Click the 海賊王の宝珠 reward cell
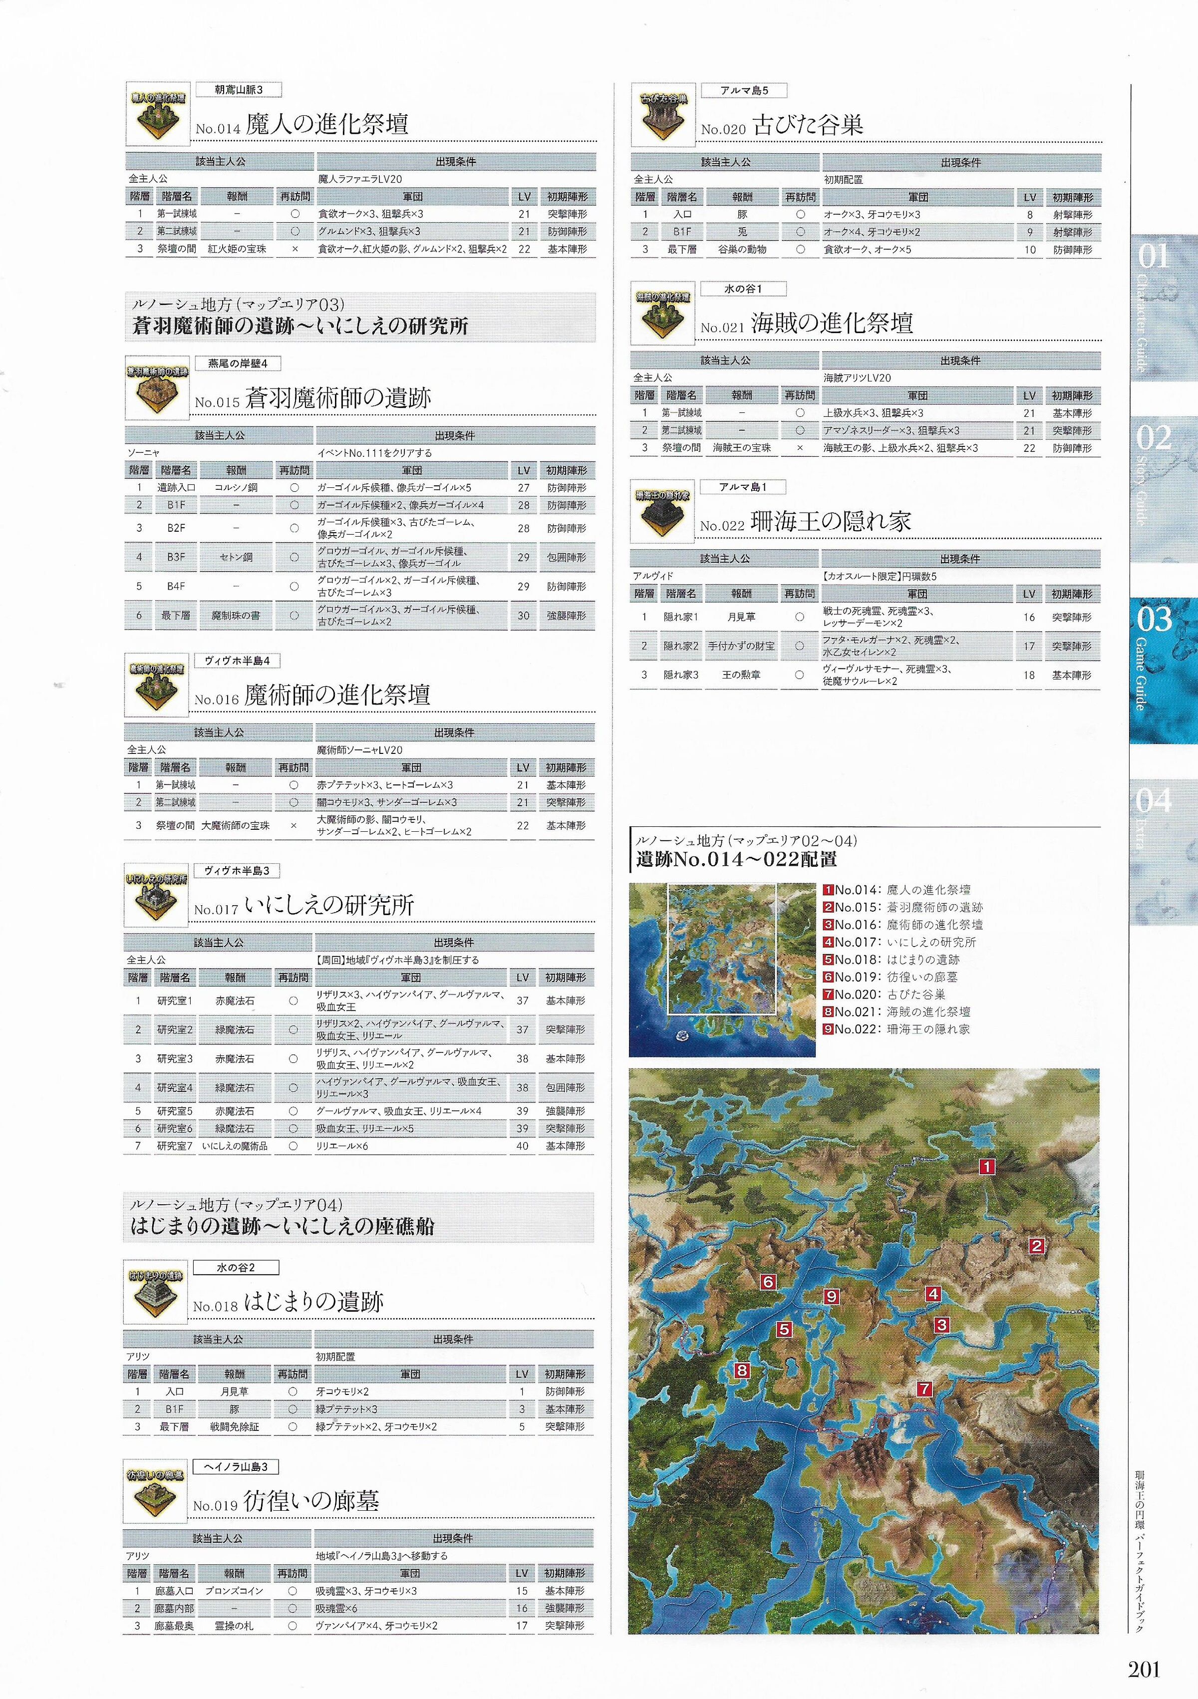Viewport: 1198px width, 1699px height. (741, 448)
